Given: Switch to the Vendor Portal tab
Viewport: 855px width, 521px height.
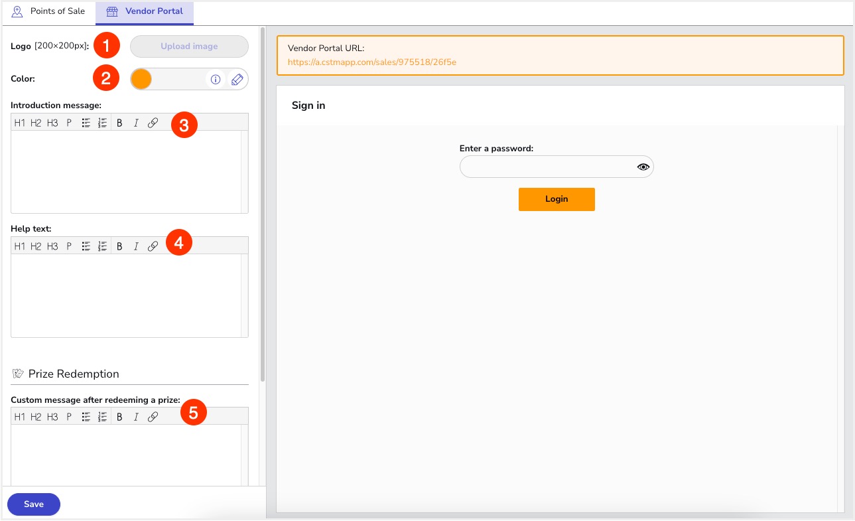Looking at the screenshot, I should (x=145, y=12).
